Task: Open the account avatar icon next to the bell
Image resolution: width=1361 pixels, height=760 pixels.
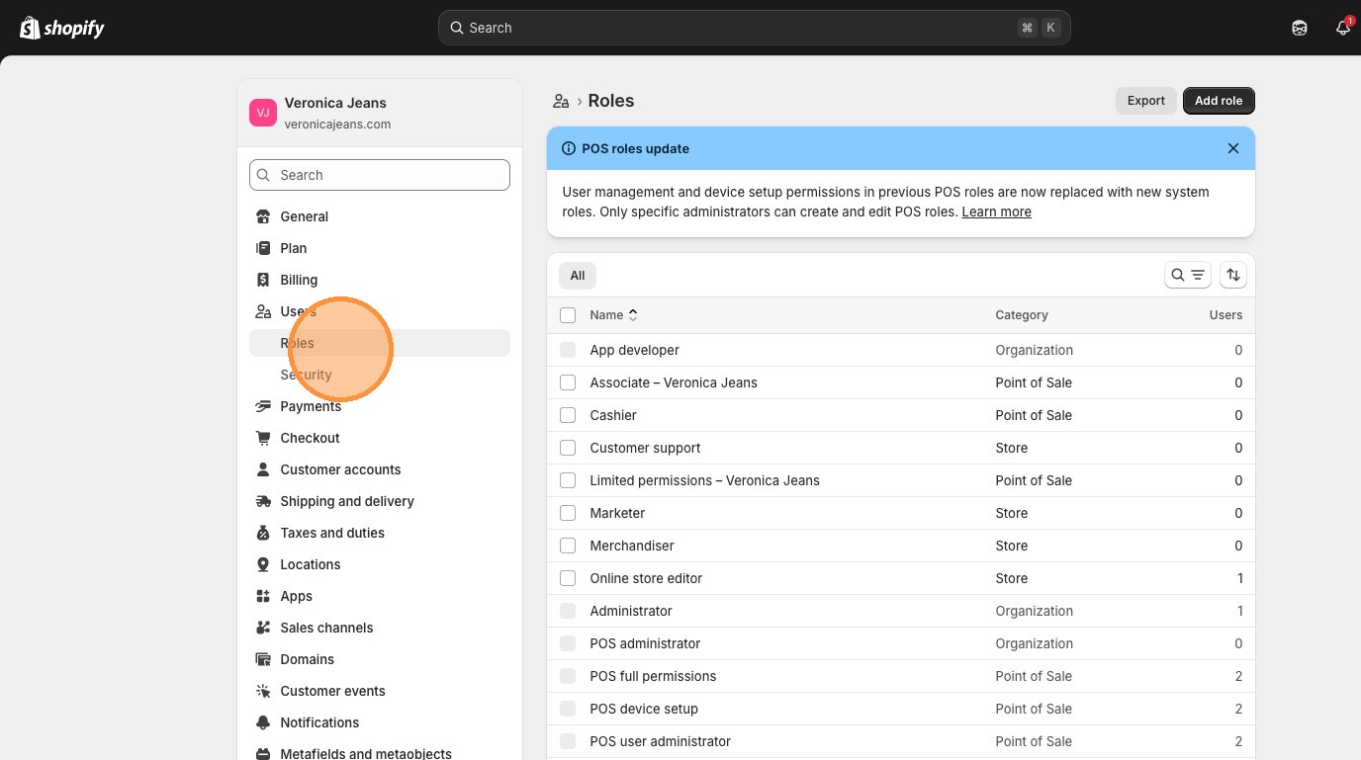Action: point(1300,28)
